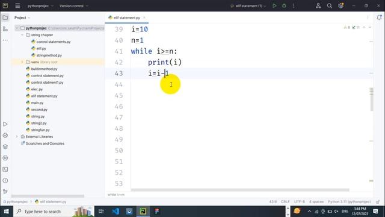Click UTF-8 encoding status widget
Viewport: 385px width, 217px height.
[300, 202]
